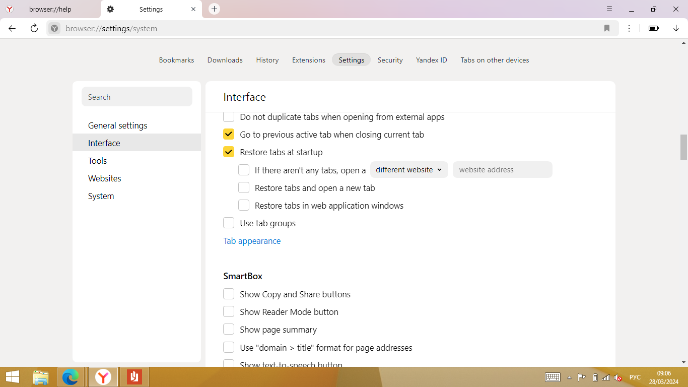Show hidden tray icons
688x387 pixels.
click(x=569, y=377)
